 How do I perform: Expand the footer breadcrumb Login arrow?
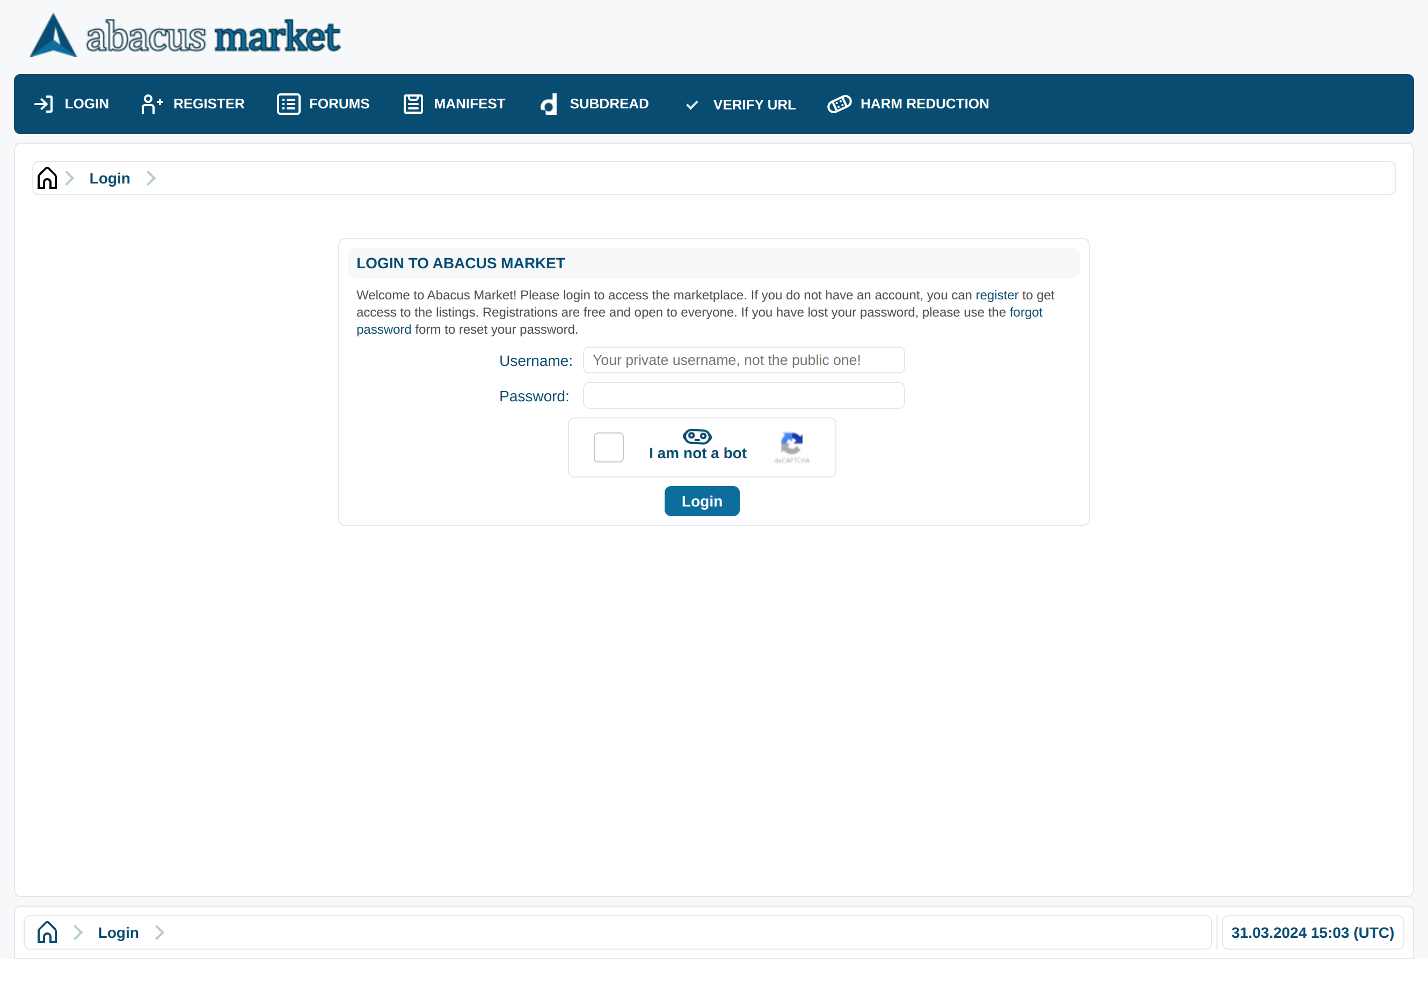point(159,932)
